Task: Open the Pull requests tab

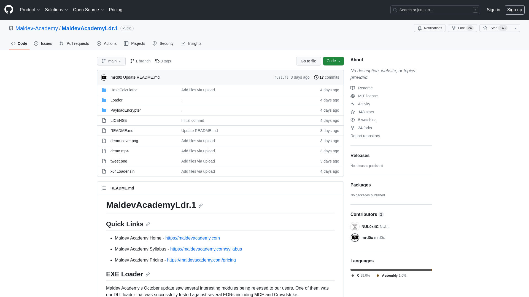Action: 74,43
